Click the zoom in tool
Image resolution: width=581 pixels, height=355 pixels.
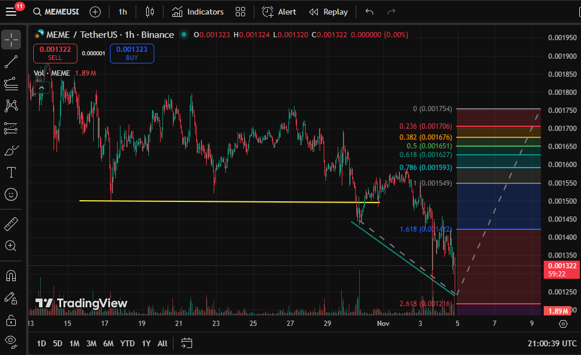11,246
